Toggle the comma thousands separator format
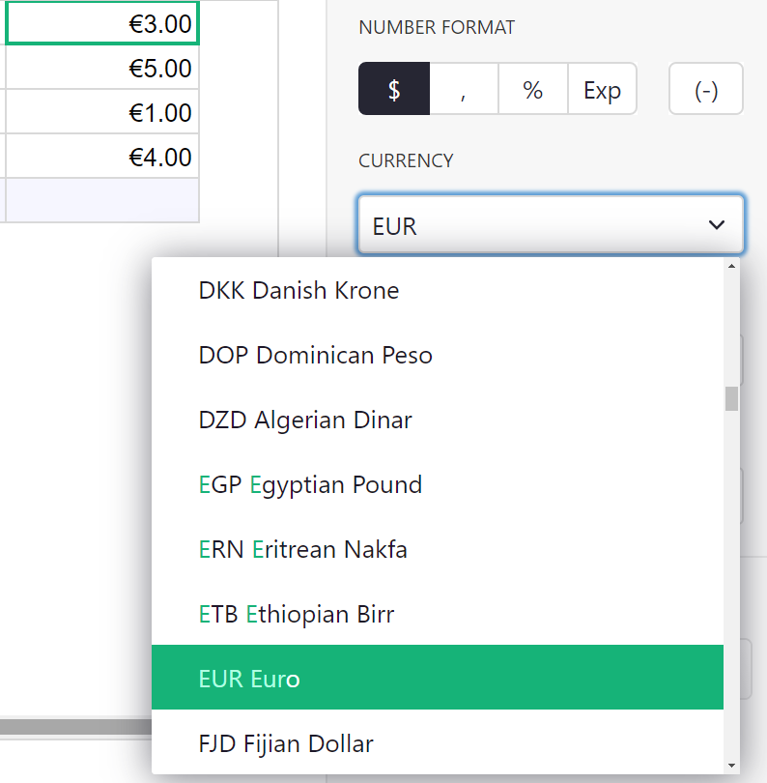The image size is (767, 783). click(464, 90)
